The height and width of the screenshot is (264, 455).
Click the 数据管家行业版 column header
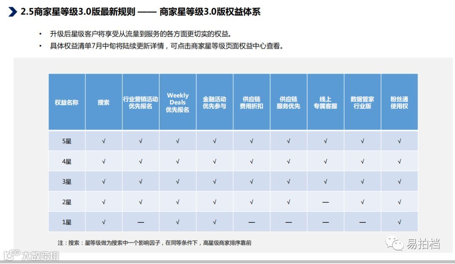point(362,102)
